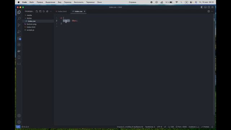Image resolution: width=231 pixels, height=130 pixels.
Task: Open the Explorer view in activity bar
Action: tap(19, 12)
